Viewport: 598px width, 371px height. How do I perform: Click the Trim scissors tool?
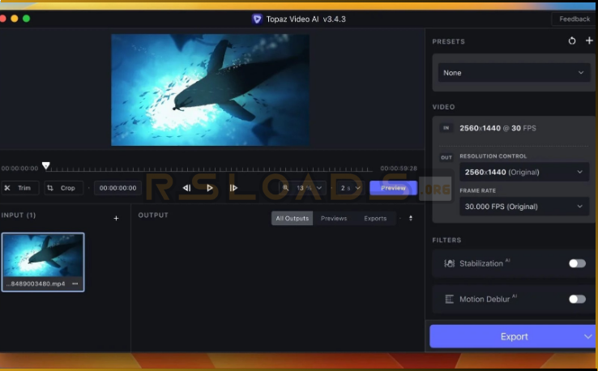coord(19,188)
